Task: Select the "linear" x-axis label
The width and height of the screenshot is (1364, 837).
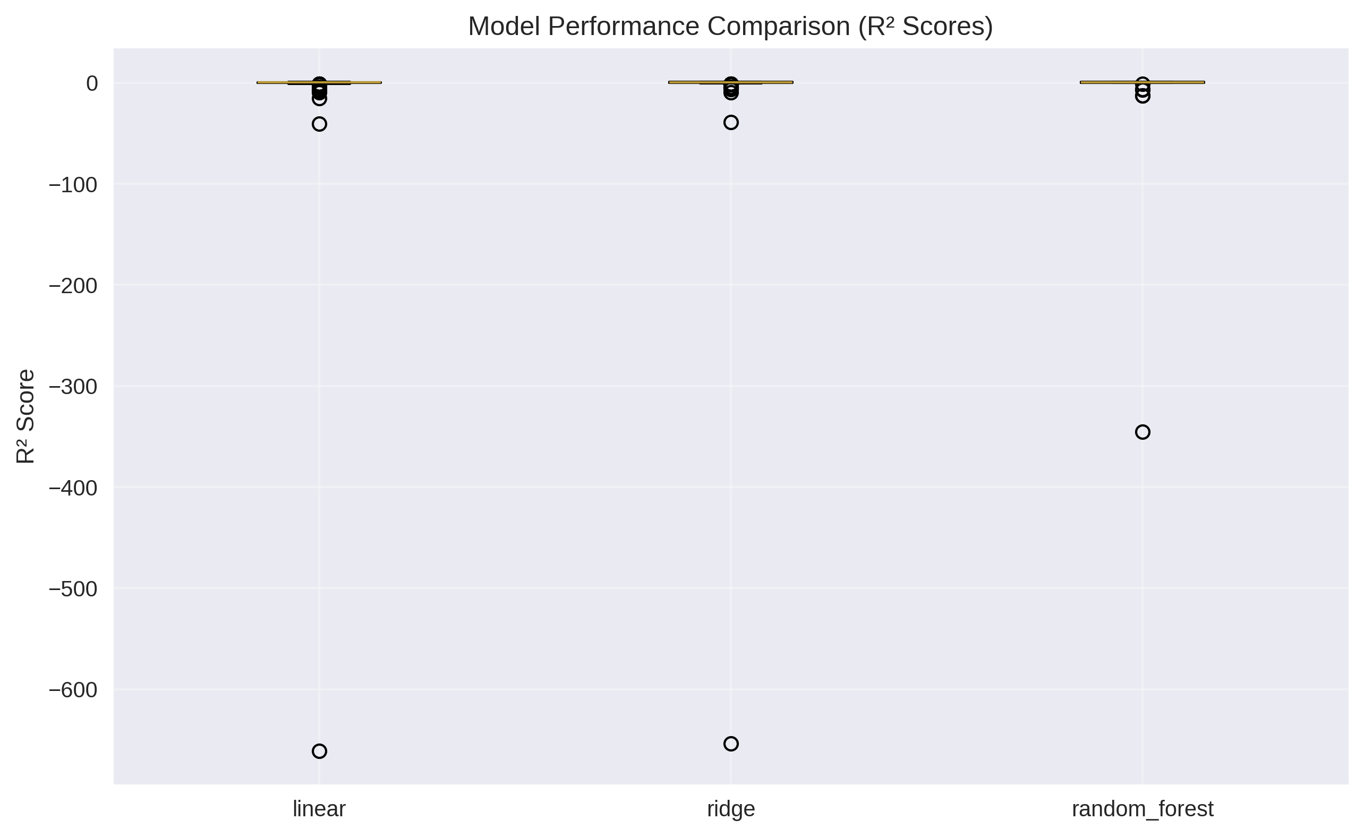Action: click(x=319, y=809)
